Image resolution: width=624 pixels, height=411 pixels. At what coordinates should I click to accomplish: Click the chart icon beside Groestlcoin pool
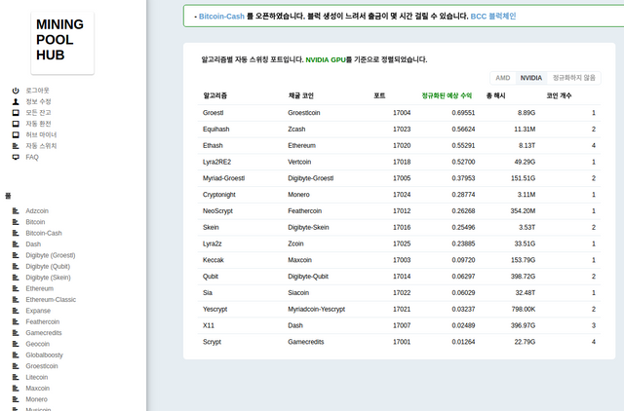[x=16, y=366]
